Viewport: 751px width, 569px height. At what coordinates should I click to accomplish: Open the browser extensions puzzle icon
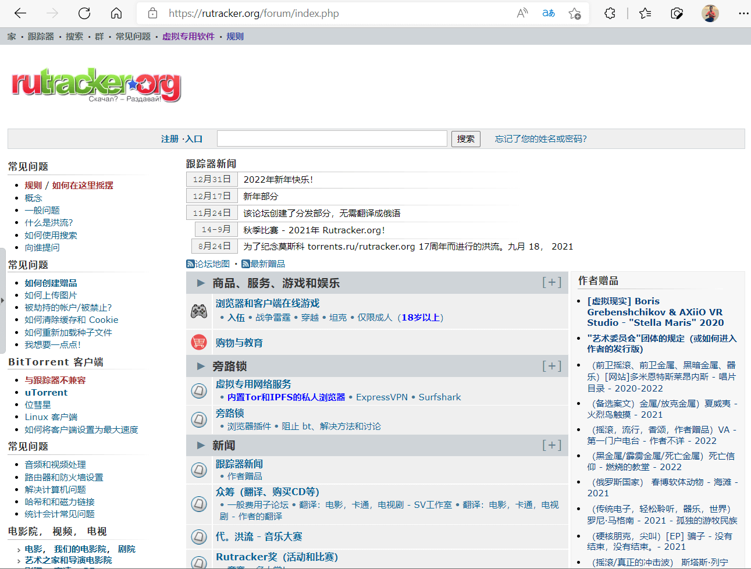pyautogui.click(x=610, y=13)
